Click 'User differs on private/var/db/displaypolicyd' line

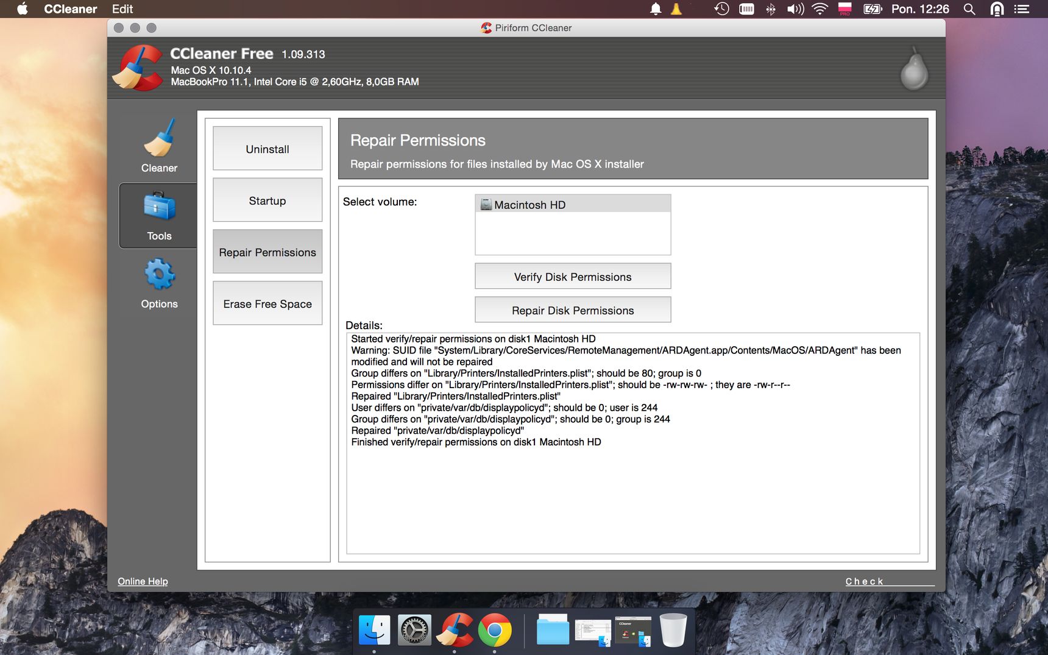click(x=505, y=408)
